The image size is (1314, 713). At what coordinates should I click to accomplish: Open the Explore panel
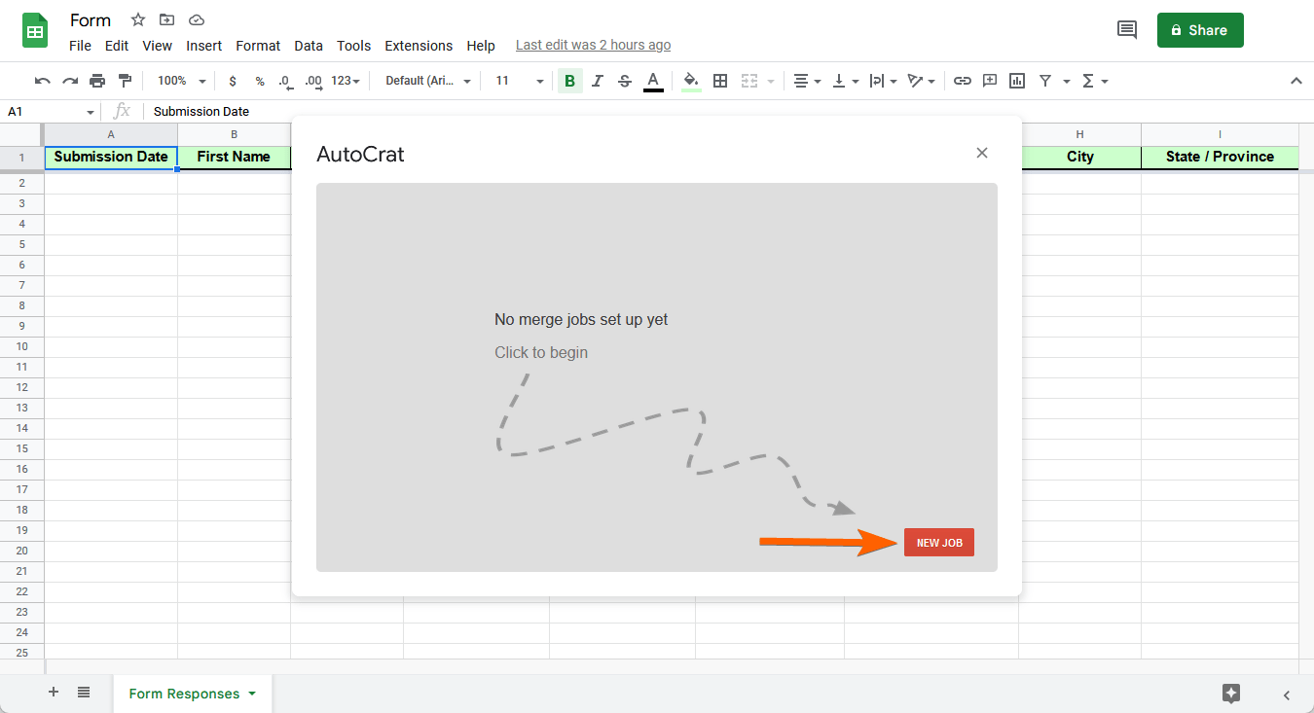tap(1231, 694)
